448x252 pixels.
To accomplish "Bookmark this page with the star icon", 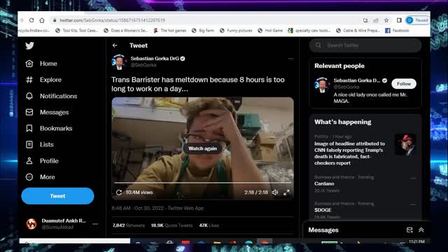I will click(386, 20).
